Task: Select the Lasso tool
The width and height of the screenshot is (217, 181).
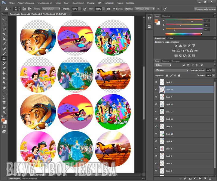Action: [4, 29]
